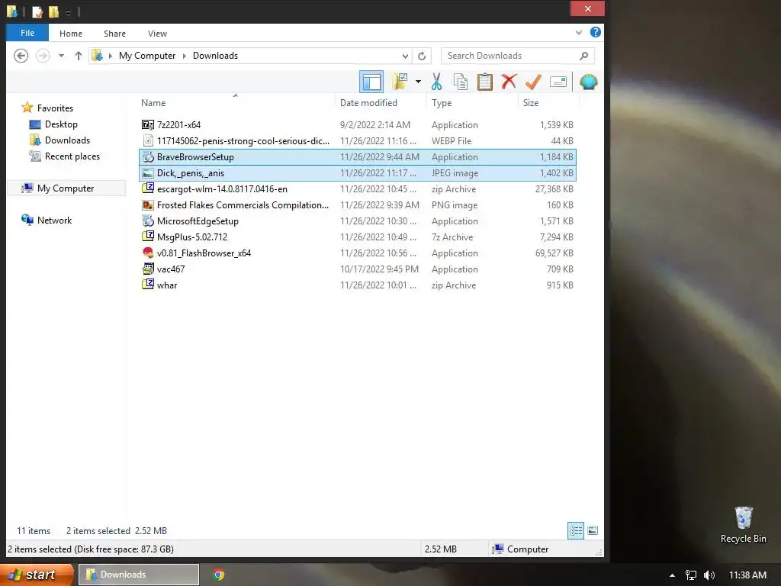Select the Frosted Flakes Commercials Compilation file

click(x=357, y=204)
